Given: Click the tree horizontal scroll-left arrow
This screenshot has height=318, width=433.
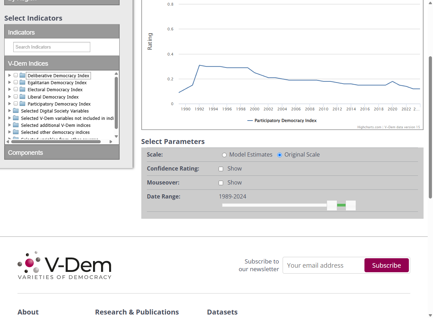Looking at the screenshot, I should click(x=8, y=142).
